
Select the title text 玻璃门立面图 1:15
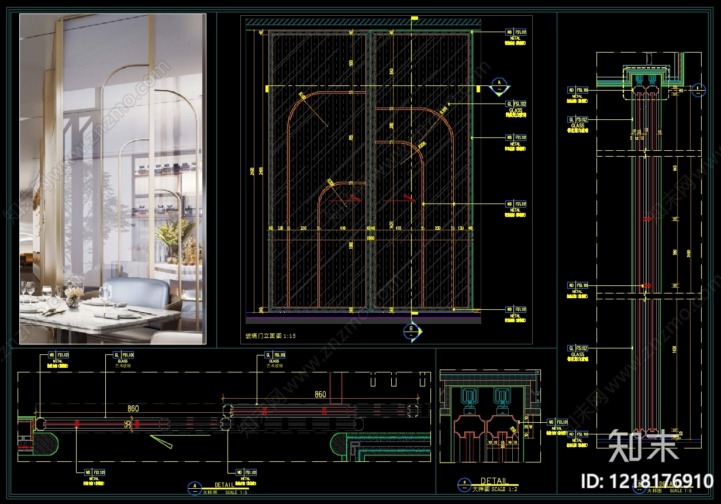click(x=271, y=336)
